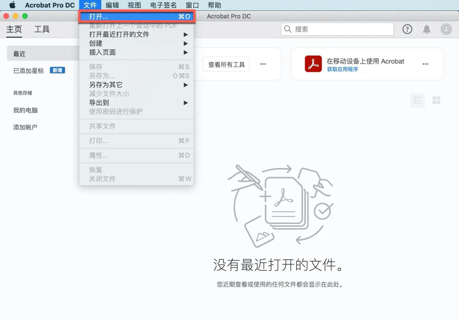This screenshot has width=459, height=321.
Task: Open the 电子签名 menu
Action: (x=164, y=5)
